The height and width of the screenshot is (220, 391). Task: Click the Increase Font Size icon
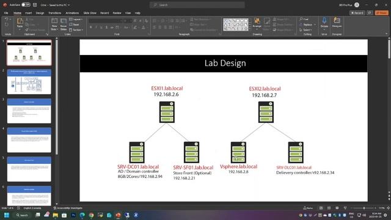click(135, 21)
